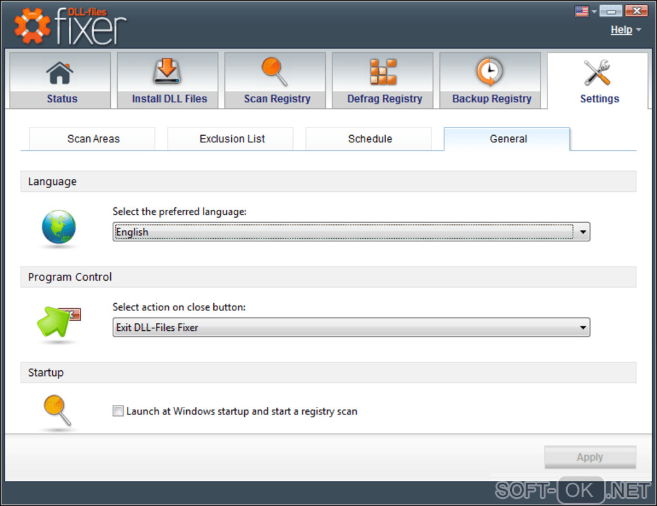
Task: Click the Language section header
Action: 328,182
